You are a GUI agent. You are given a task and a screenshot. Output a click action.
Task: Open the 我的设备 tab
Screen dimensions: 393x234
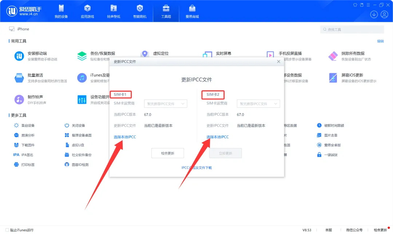click(x=61, y=11)
